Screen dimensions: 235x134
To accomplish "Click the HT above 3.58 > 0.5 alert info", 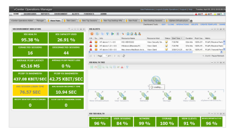I will pos(108,49).
